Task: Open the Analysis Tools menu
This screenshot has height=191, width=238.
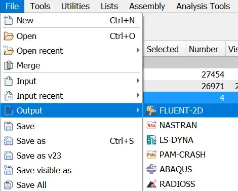Action: tap(203, 6)
